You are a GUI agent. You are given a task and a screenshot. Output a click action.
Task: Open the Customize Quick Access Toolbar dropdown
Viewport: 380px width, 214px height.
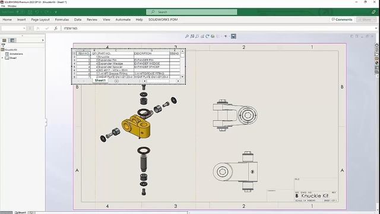tap(56, 12)
